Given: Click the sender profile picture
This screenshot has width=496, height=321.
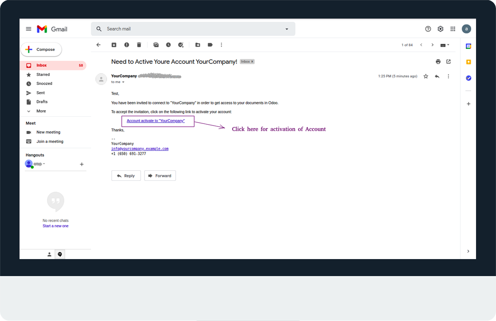Looking at the screenshot, I should [x=101, y=79].
